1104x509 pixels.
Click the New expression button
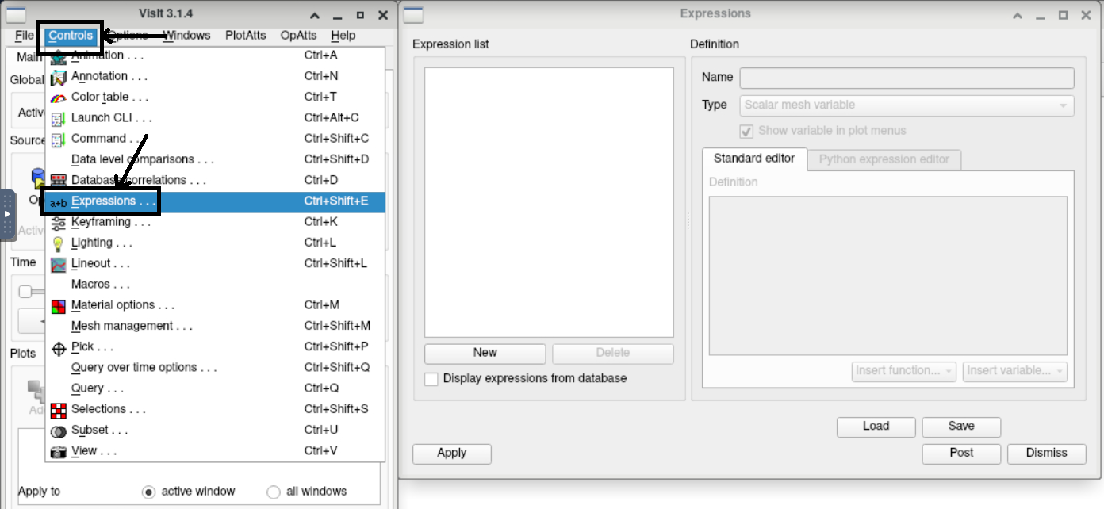485,353
